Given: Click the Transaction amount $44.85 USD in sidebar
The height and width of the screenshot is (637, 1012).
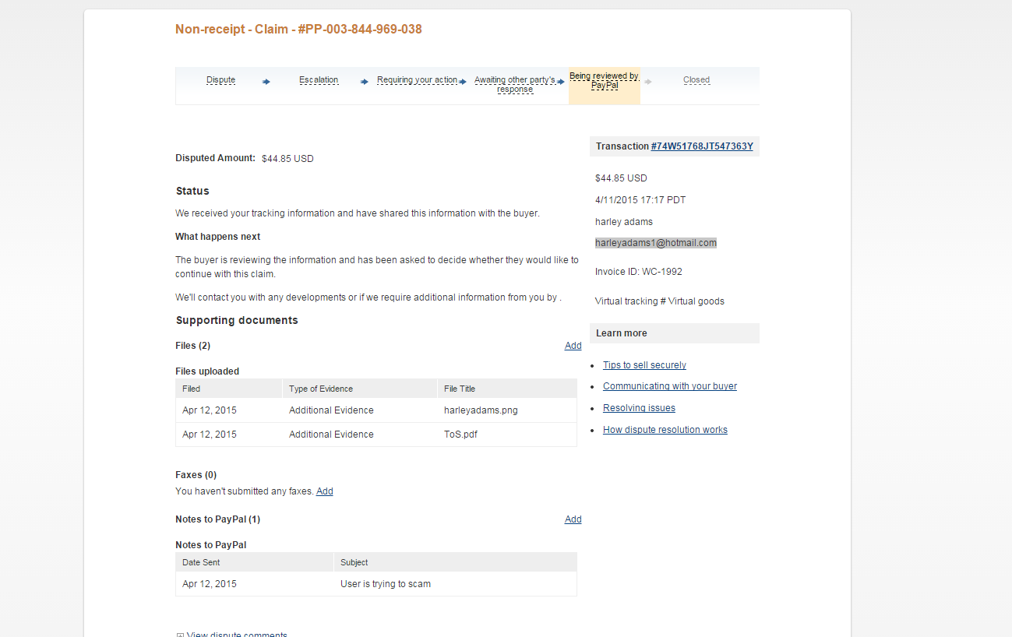Looking at the screenshot, I should pos(621,178).
